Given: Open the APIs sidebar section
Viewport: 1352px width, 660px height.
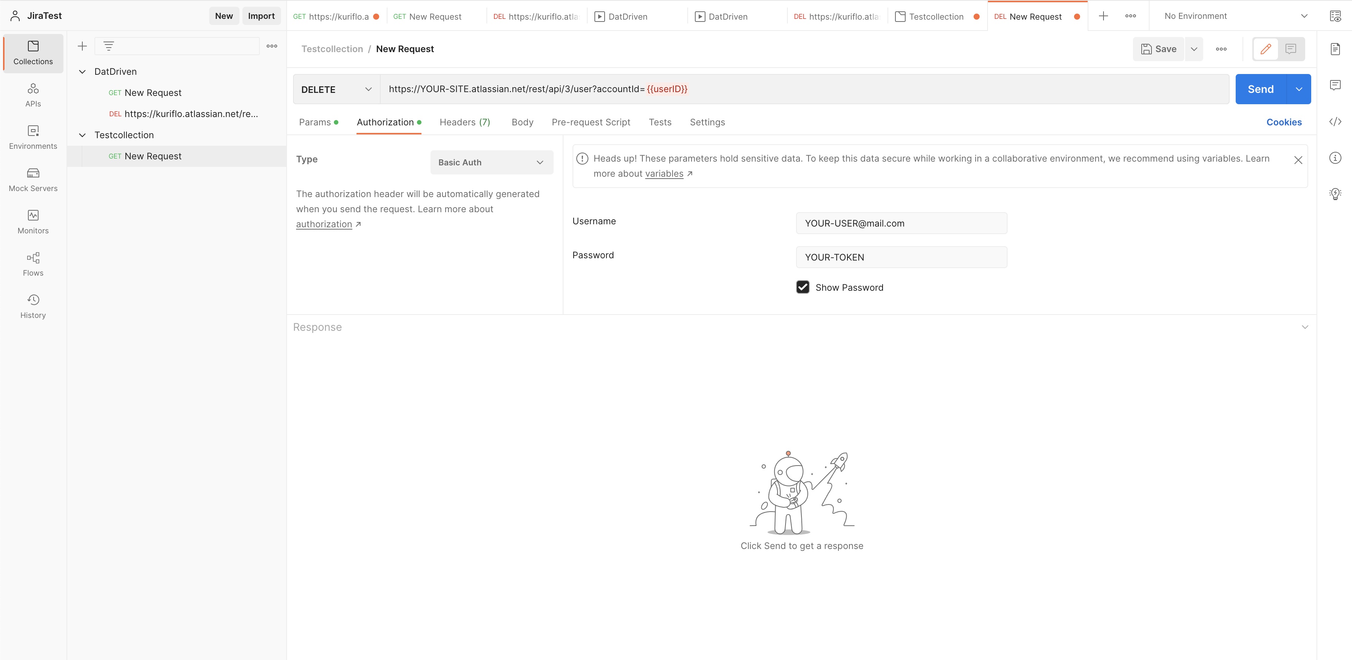Looking at the screenshot, I should tap(33, 95).
